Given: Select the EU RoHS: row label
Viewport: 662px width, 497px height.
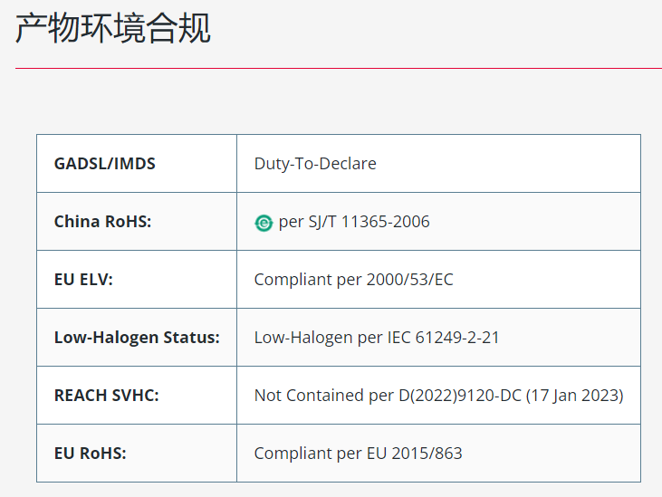Looking at the screenshot, I should 90,454.
